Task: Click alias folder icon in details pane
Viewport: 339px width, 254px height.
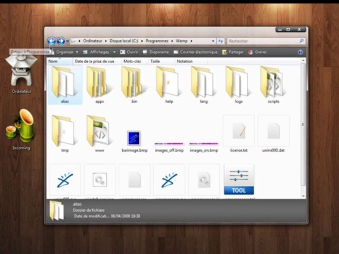Action: click(x=57, y=210)
